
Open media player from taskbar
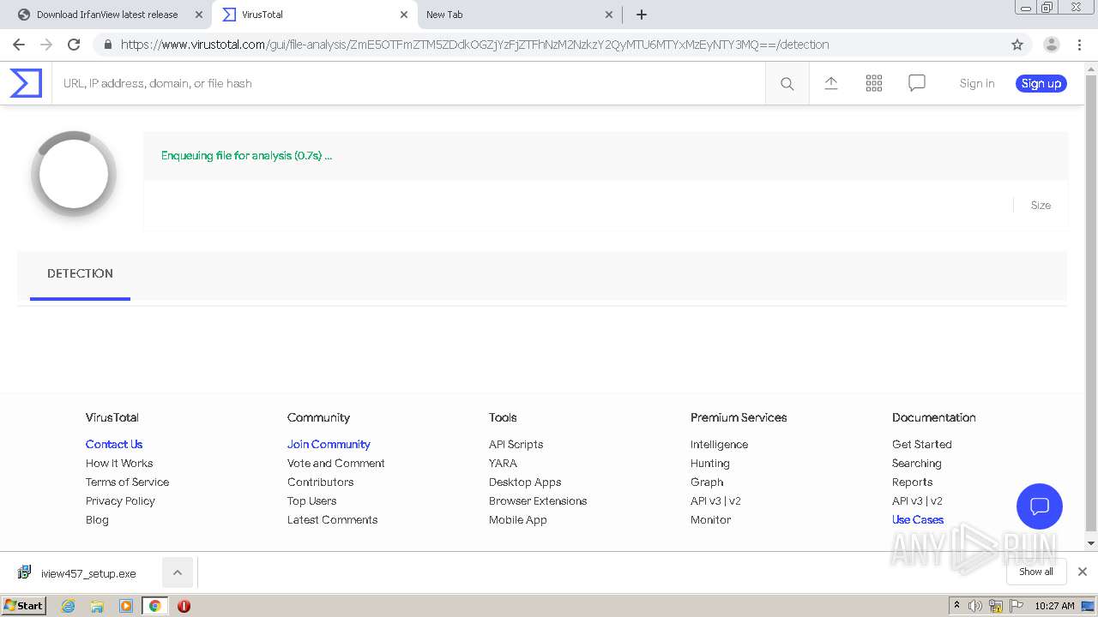click(126, 606)
